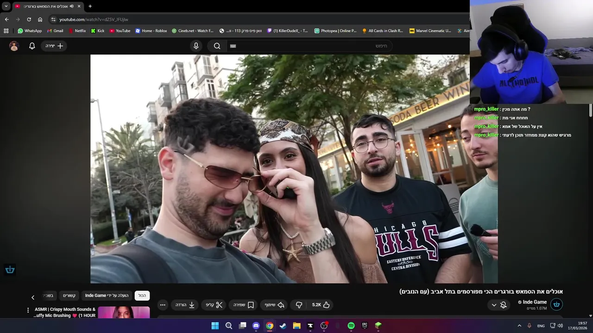Screen dimensions: 593x333
Task: Open Discord from the taskbar
Action: (x=256, y=326)
